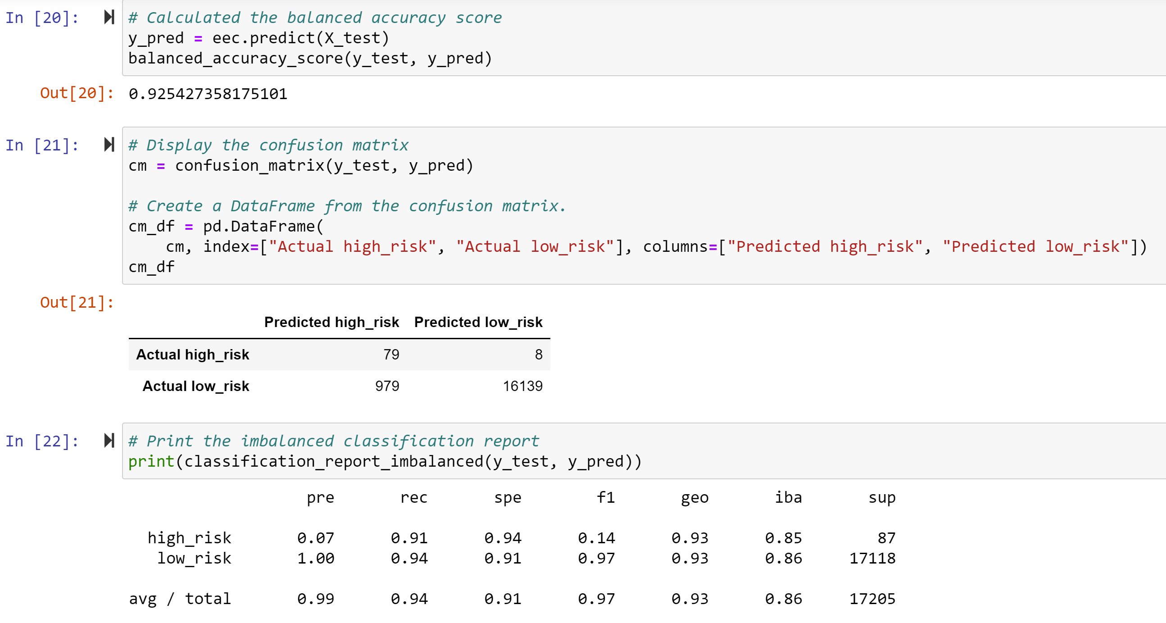Image resolution: width=1166 pixels, height=623 pixels.
Task: Click the 16139 cell in confusion matrix
Action: pos(522,386)
